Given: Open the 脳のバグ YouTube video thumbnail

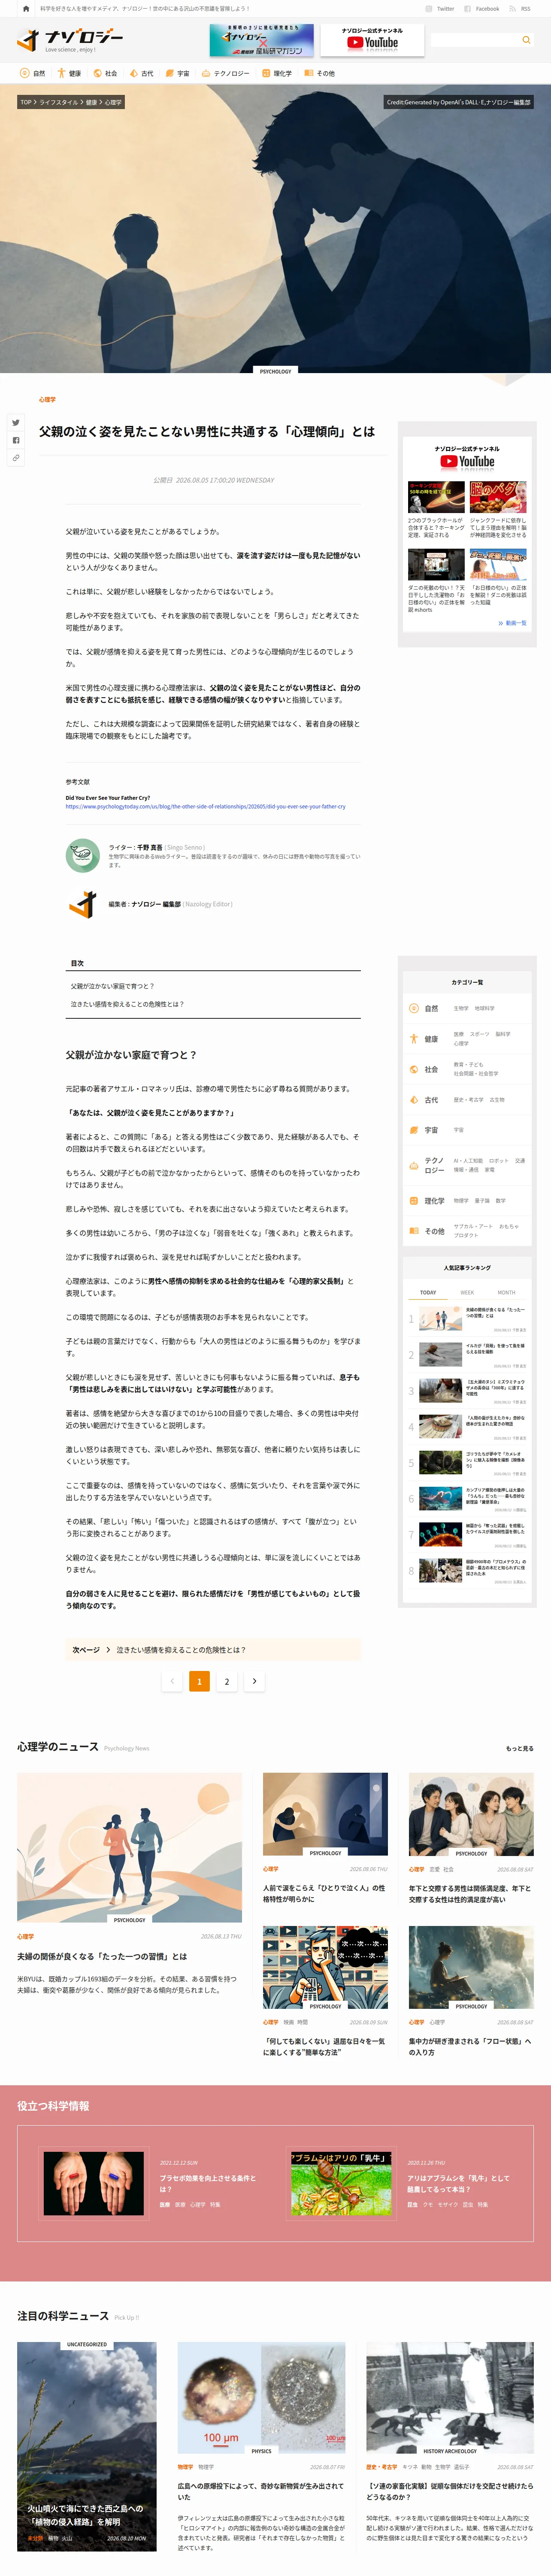Looking at the screenshot, I should click(x=498, y=497).
